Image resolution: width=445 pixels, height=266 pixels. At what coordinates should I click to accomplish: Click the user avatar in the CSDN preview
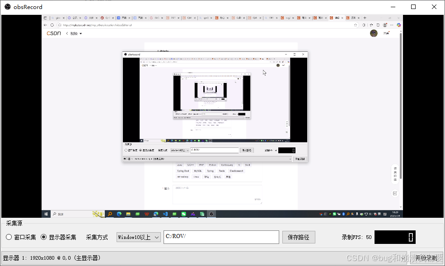(x=374, y=33)
